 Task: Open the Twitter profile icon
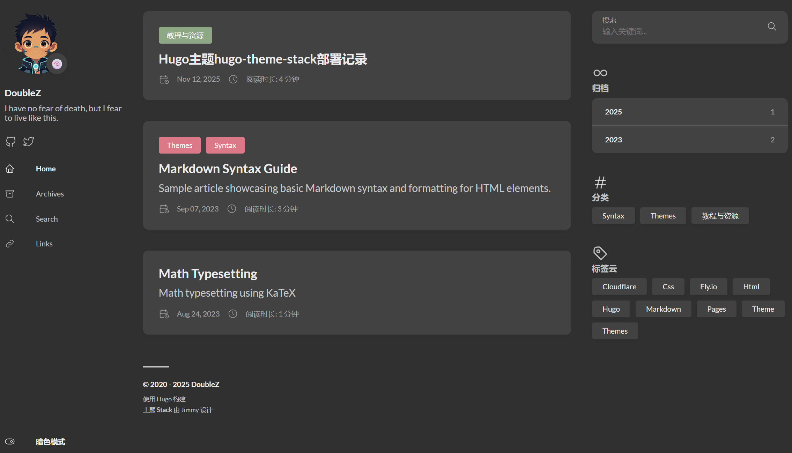29,141
